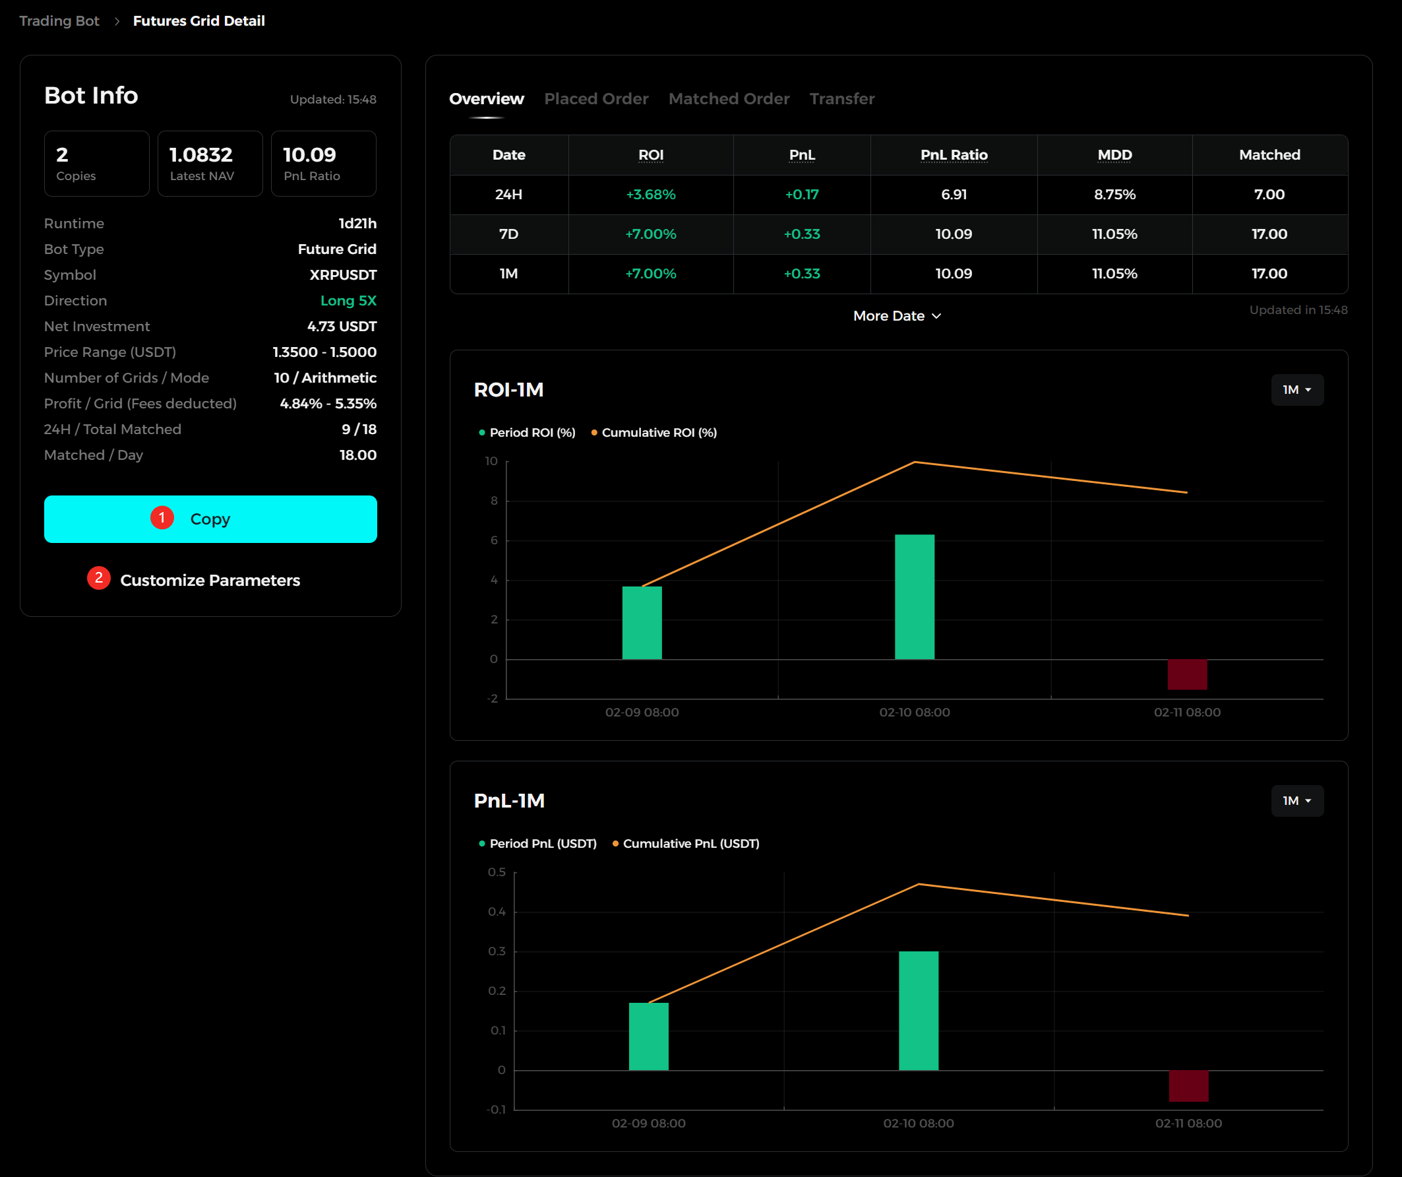Toggle Cumulative ROI (%) legend series
Screen dimensions: 1402x1177
pyautogui.click(x=654, y=432)
